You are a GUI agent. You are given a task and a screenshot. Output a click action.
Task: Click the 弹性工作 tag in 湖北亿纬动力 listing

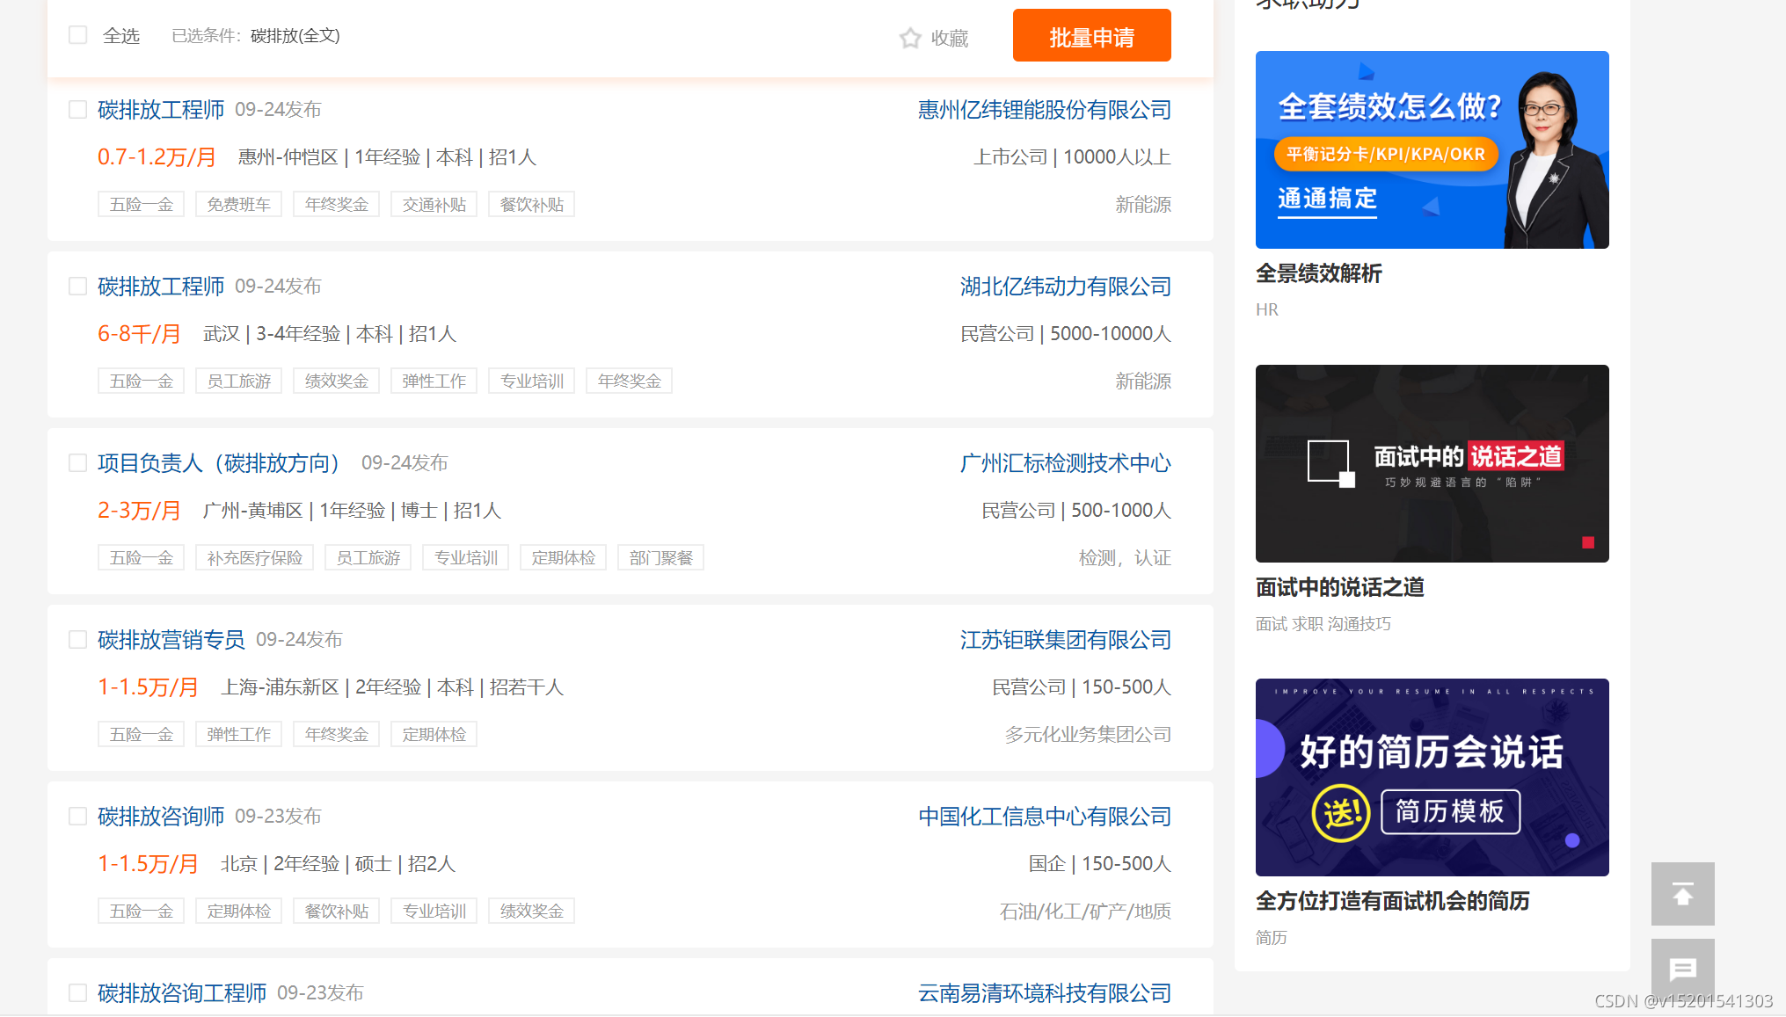click(434, 381)
